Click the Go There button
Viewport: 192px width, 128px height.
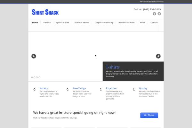point(149,115)
